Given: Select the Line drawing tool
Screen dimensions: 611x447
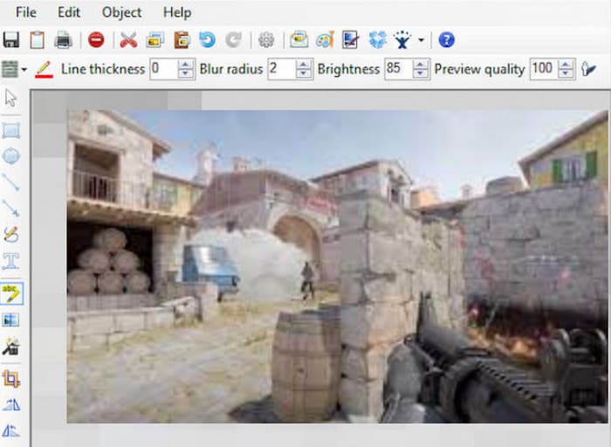Looking at the screenshot, I should click(10, 182).
